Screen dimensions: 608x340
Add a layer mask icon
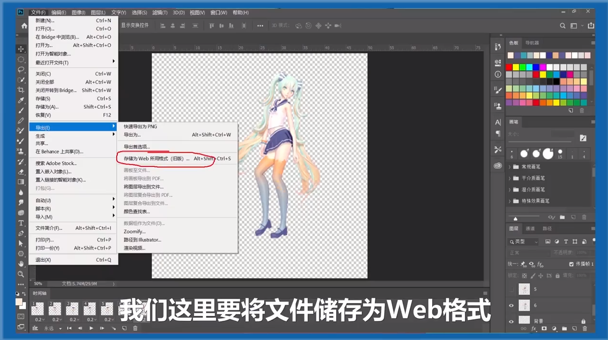click(544, 329)
